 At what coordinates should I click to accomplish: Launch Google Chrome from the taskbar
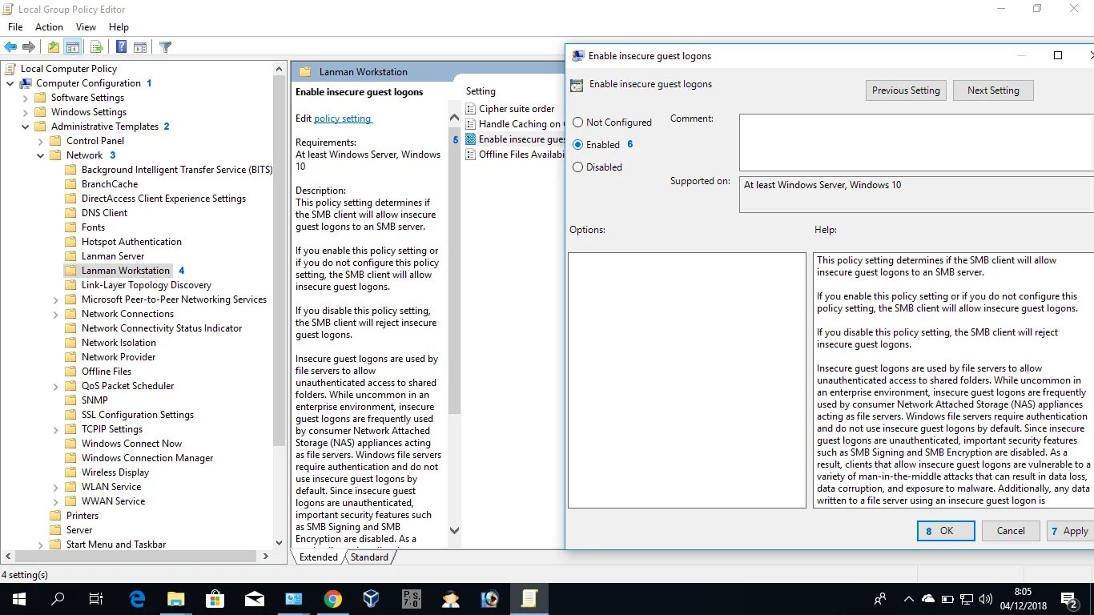[x=333, y=598]
